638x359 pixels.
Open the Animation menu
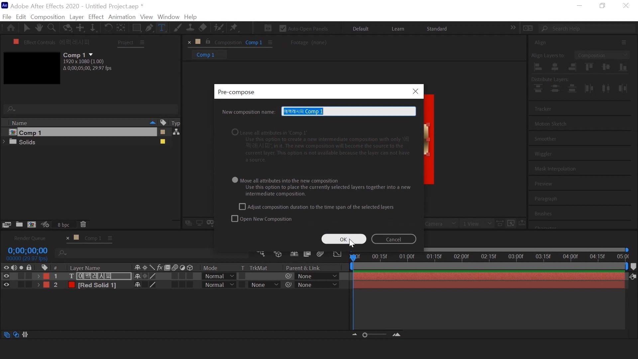pos(122,17)
